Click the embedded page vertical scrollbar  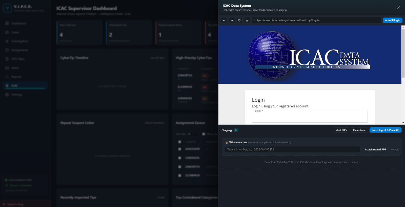(x=403, y=53)
